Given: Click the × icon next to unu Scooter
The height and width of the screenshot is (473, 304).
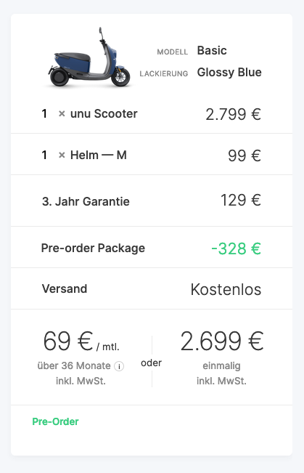Looking at the screenshot, I should 62,114.
